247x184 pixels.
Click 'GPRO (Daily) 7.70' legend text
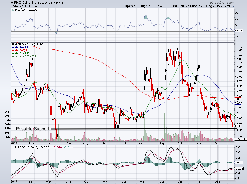(29, 45)
